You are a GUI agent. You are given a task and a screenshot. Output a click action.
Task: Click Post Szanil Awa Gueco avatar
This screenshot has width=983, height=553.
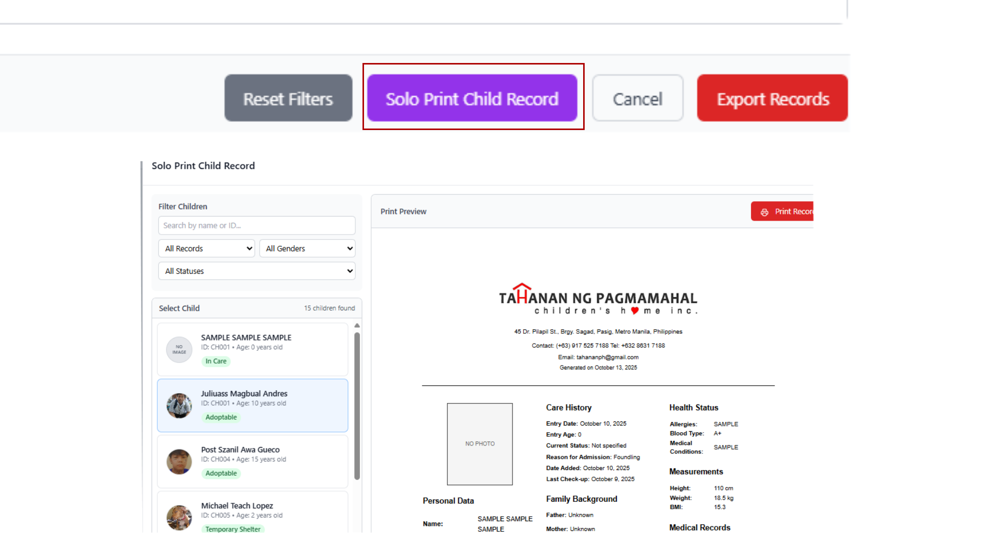tap(179, 461)
